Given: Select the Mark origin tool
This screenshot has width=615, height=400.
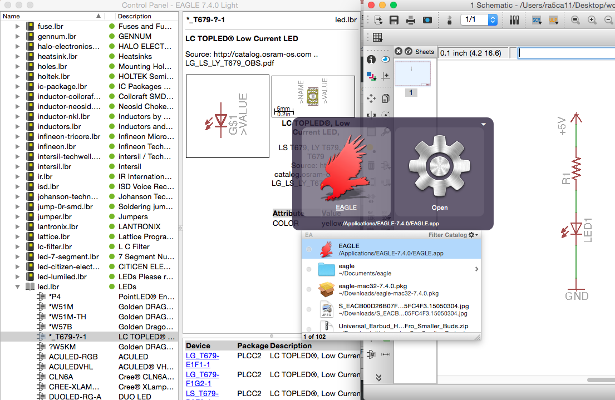Looking at the screenshot, I should point(386,76).
